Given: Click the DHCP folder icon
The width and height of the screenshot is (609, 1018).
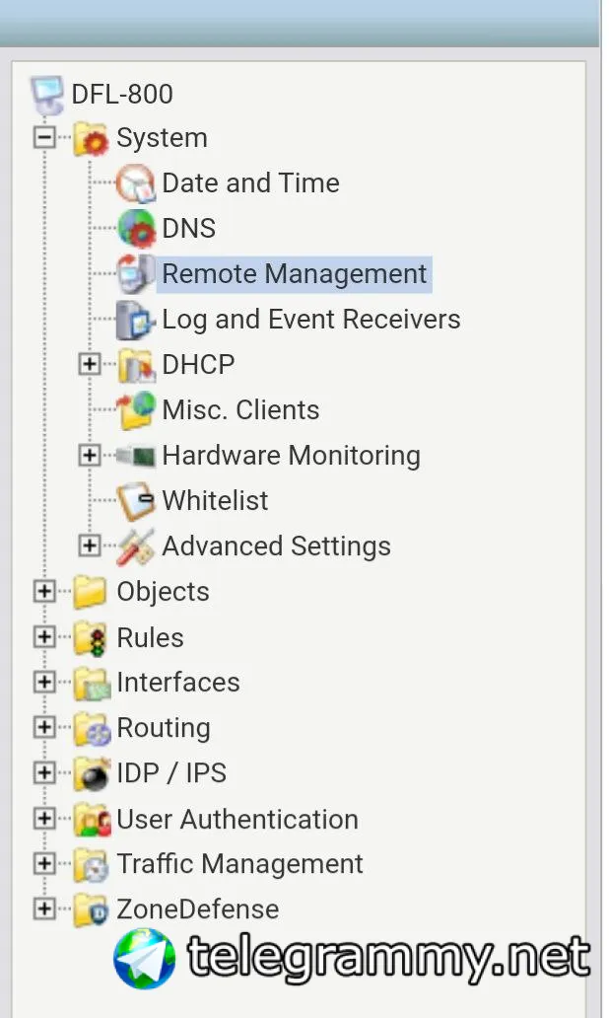Looking at the screenshot, I should click(137, 365).
